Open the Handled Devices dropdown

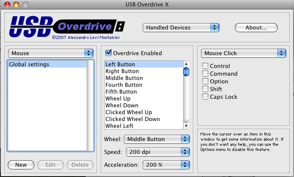(181, 27)
